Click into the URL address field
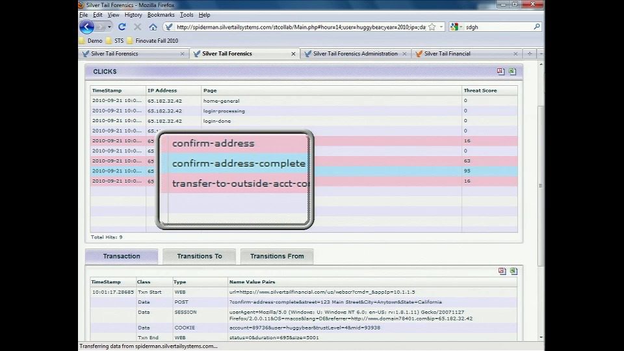The height and width of the screenshot is (351, 624). click(x=300, y=27)
